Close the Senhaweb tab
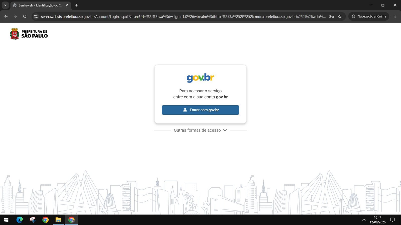Viewport: 401px width, 225px height. tap(67, 5)
